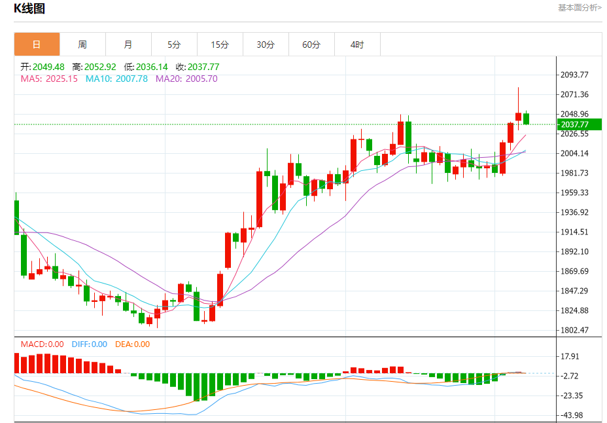Viewport: 607px width, 423px height.
Task: Click the 2093.77 price axis label
Action: point(574,75)
